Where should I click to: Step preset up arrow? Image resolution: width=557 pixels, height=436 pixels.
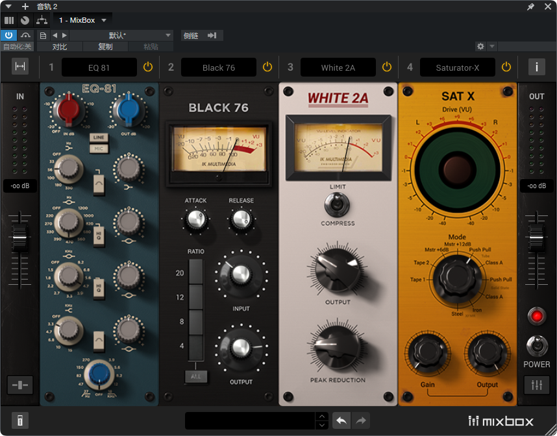[x=322, y=417]
